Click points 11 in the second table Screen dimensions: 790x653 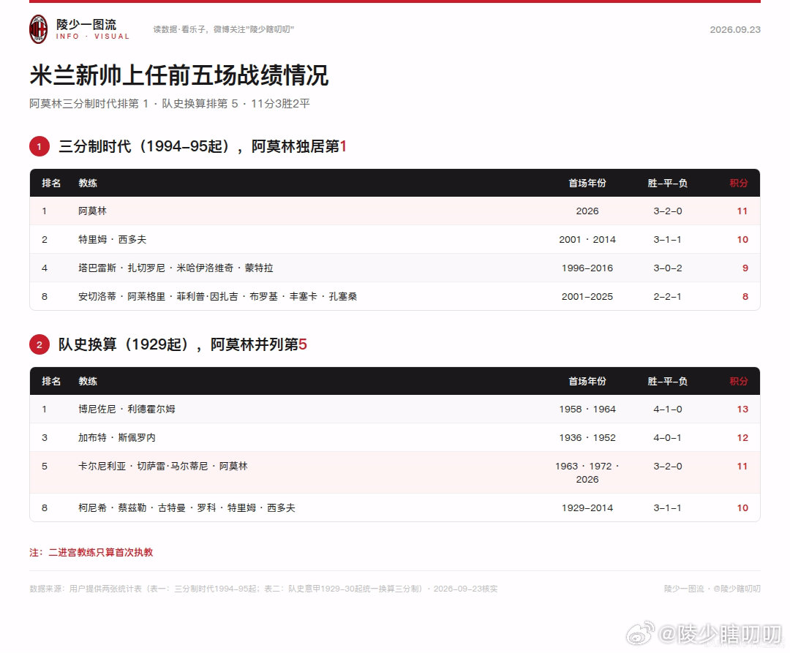pos(742,467)
